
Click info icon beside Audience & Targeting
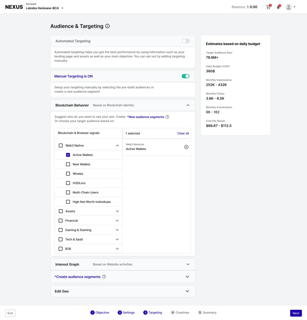(x=107, y=26)
